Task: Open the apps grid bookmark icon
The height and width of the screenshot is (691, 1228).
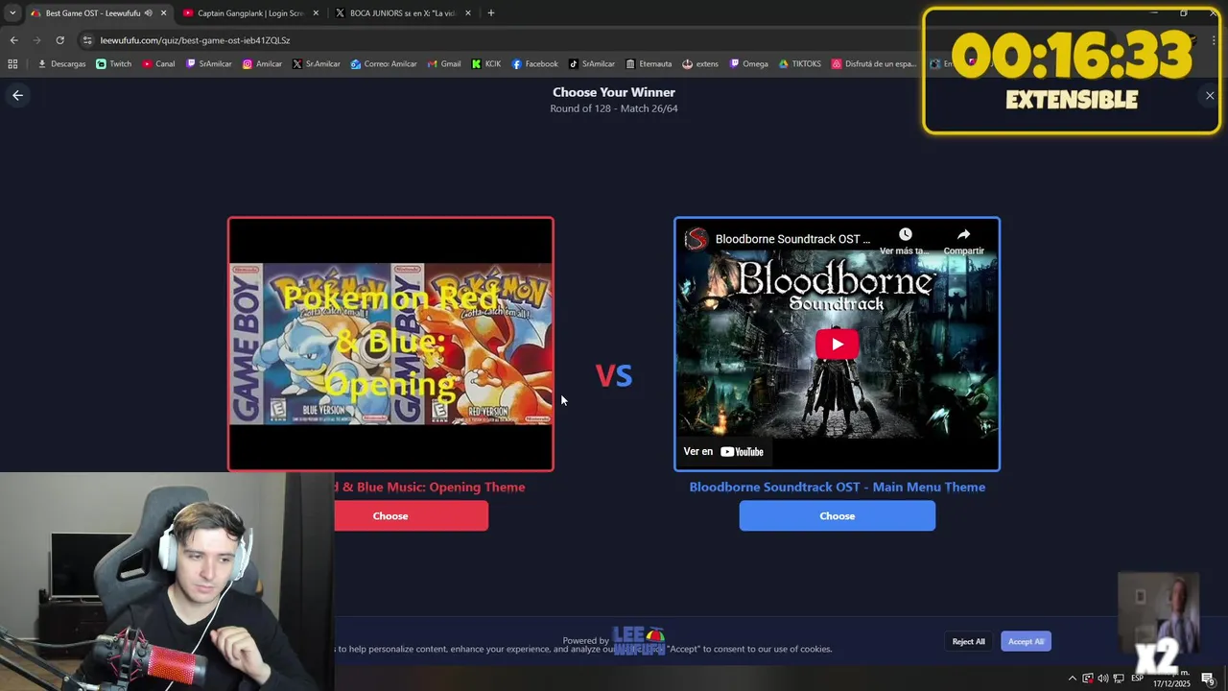Action: [12, 64]
